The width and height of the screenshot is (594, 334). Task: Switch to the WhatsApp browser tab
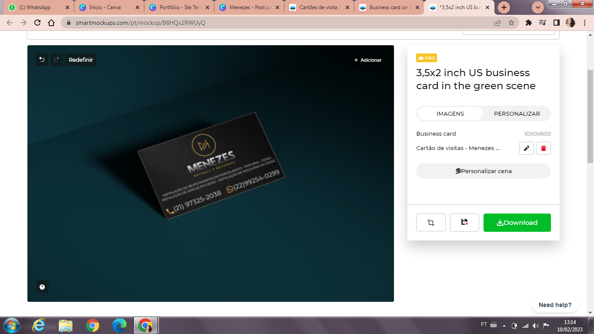[x=37, y=7]
